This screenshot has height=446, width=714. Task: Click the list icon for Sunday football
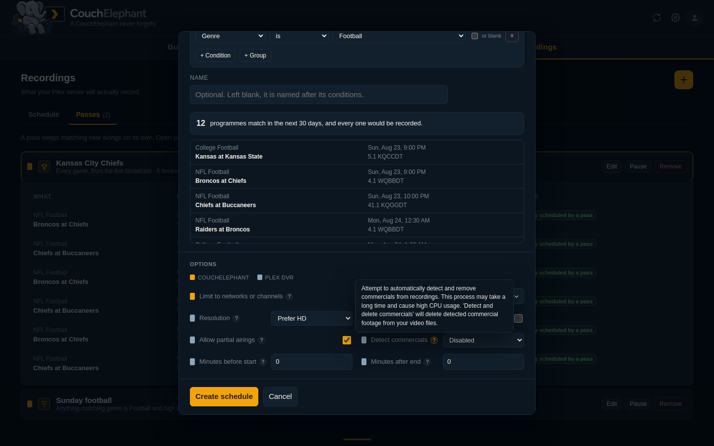[x=44, y=404]
